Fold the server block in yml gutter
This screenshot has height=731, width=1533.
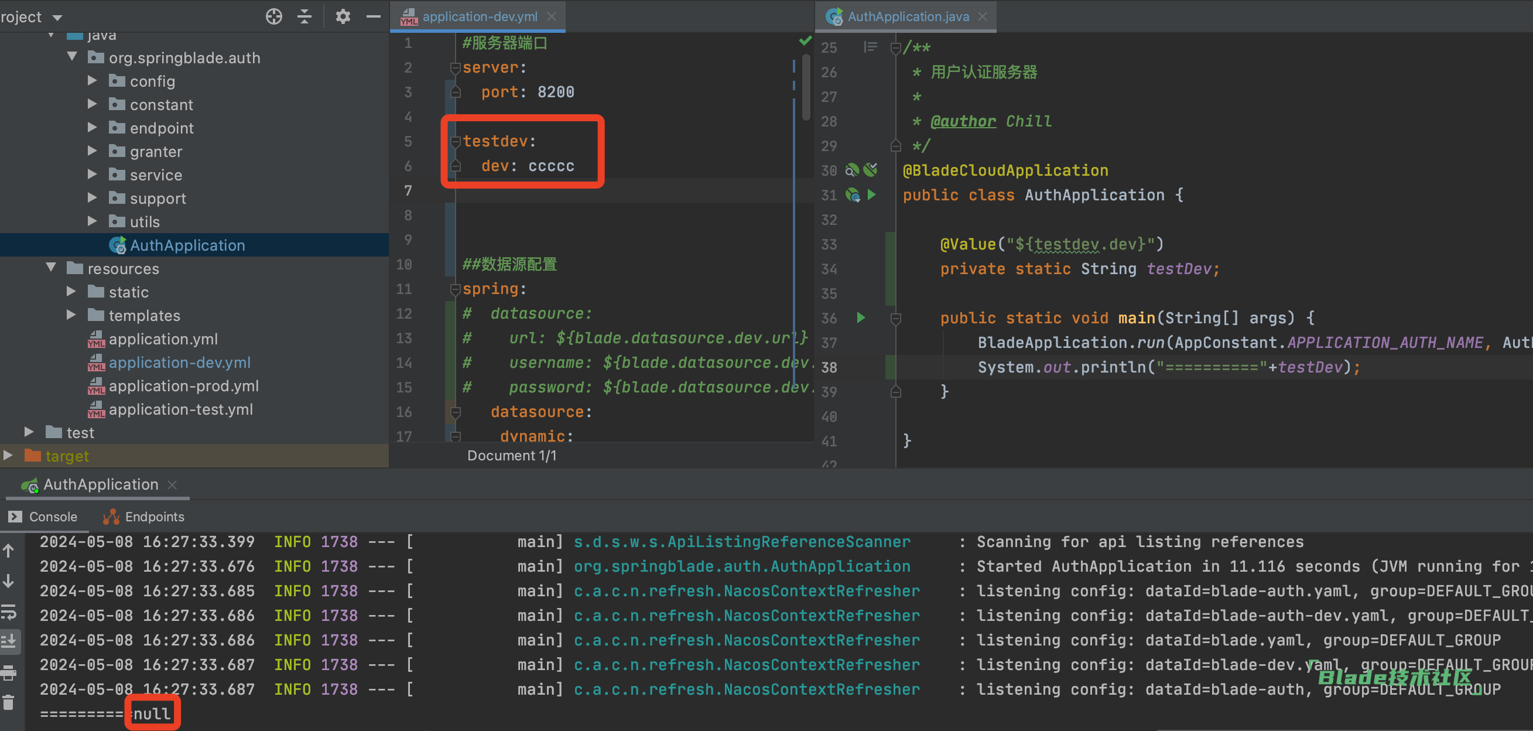tap(455, 68)
